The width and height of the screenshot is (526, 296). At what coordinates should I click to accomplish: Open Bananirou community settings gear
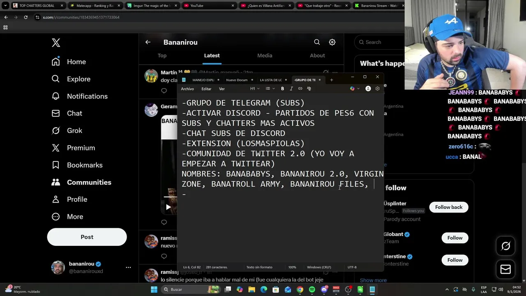332,42
